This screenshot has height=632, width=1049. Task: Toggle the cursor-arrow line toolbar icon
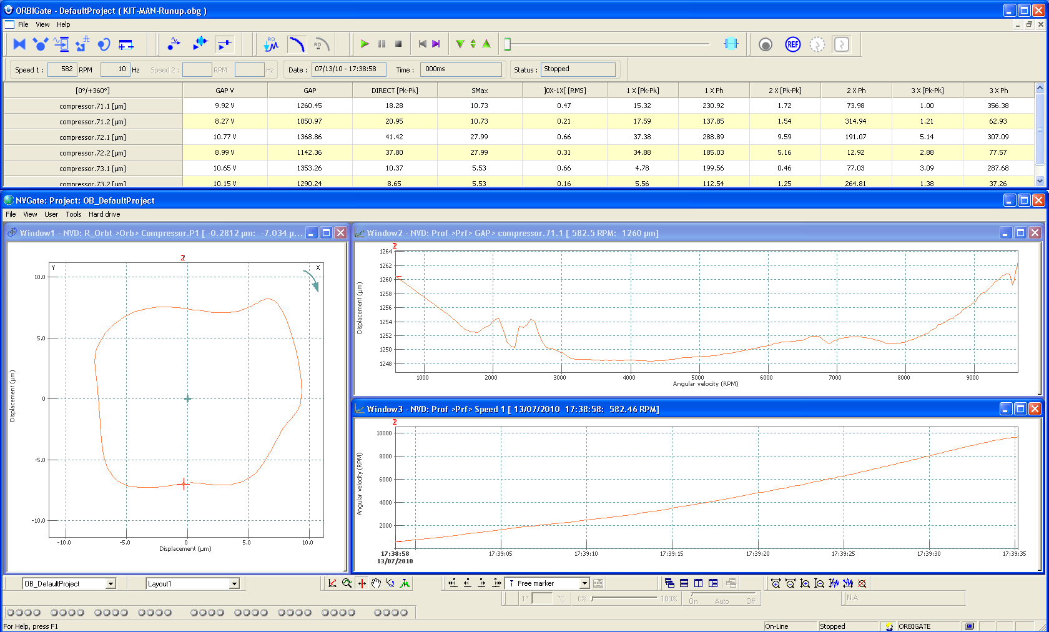coord(224,44)
